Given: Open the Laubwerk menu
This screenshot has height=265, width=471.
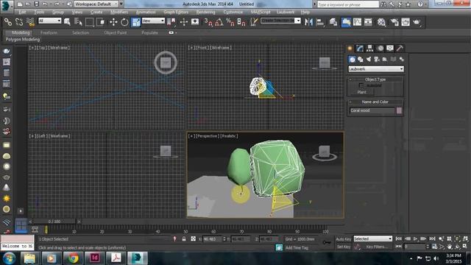Looking at the screenshot, I should (x=286, y=12).
